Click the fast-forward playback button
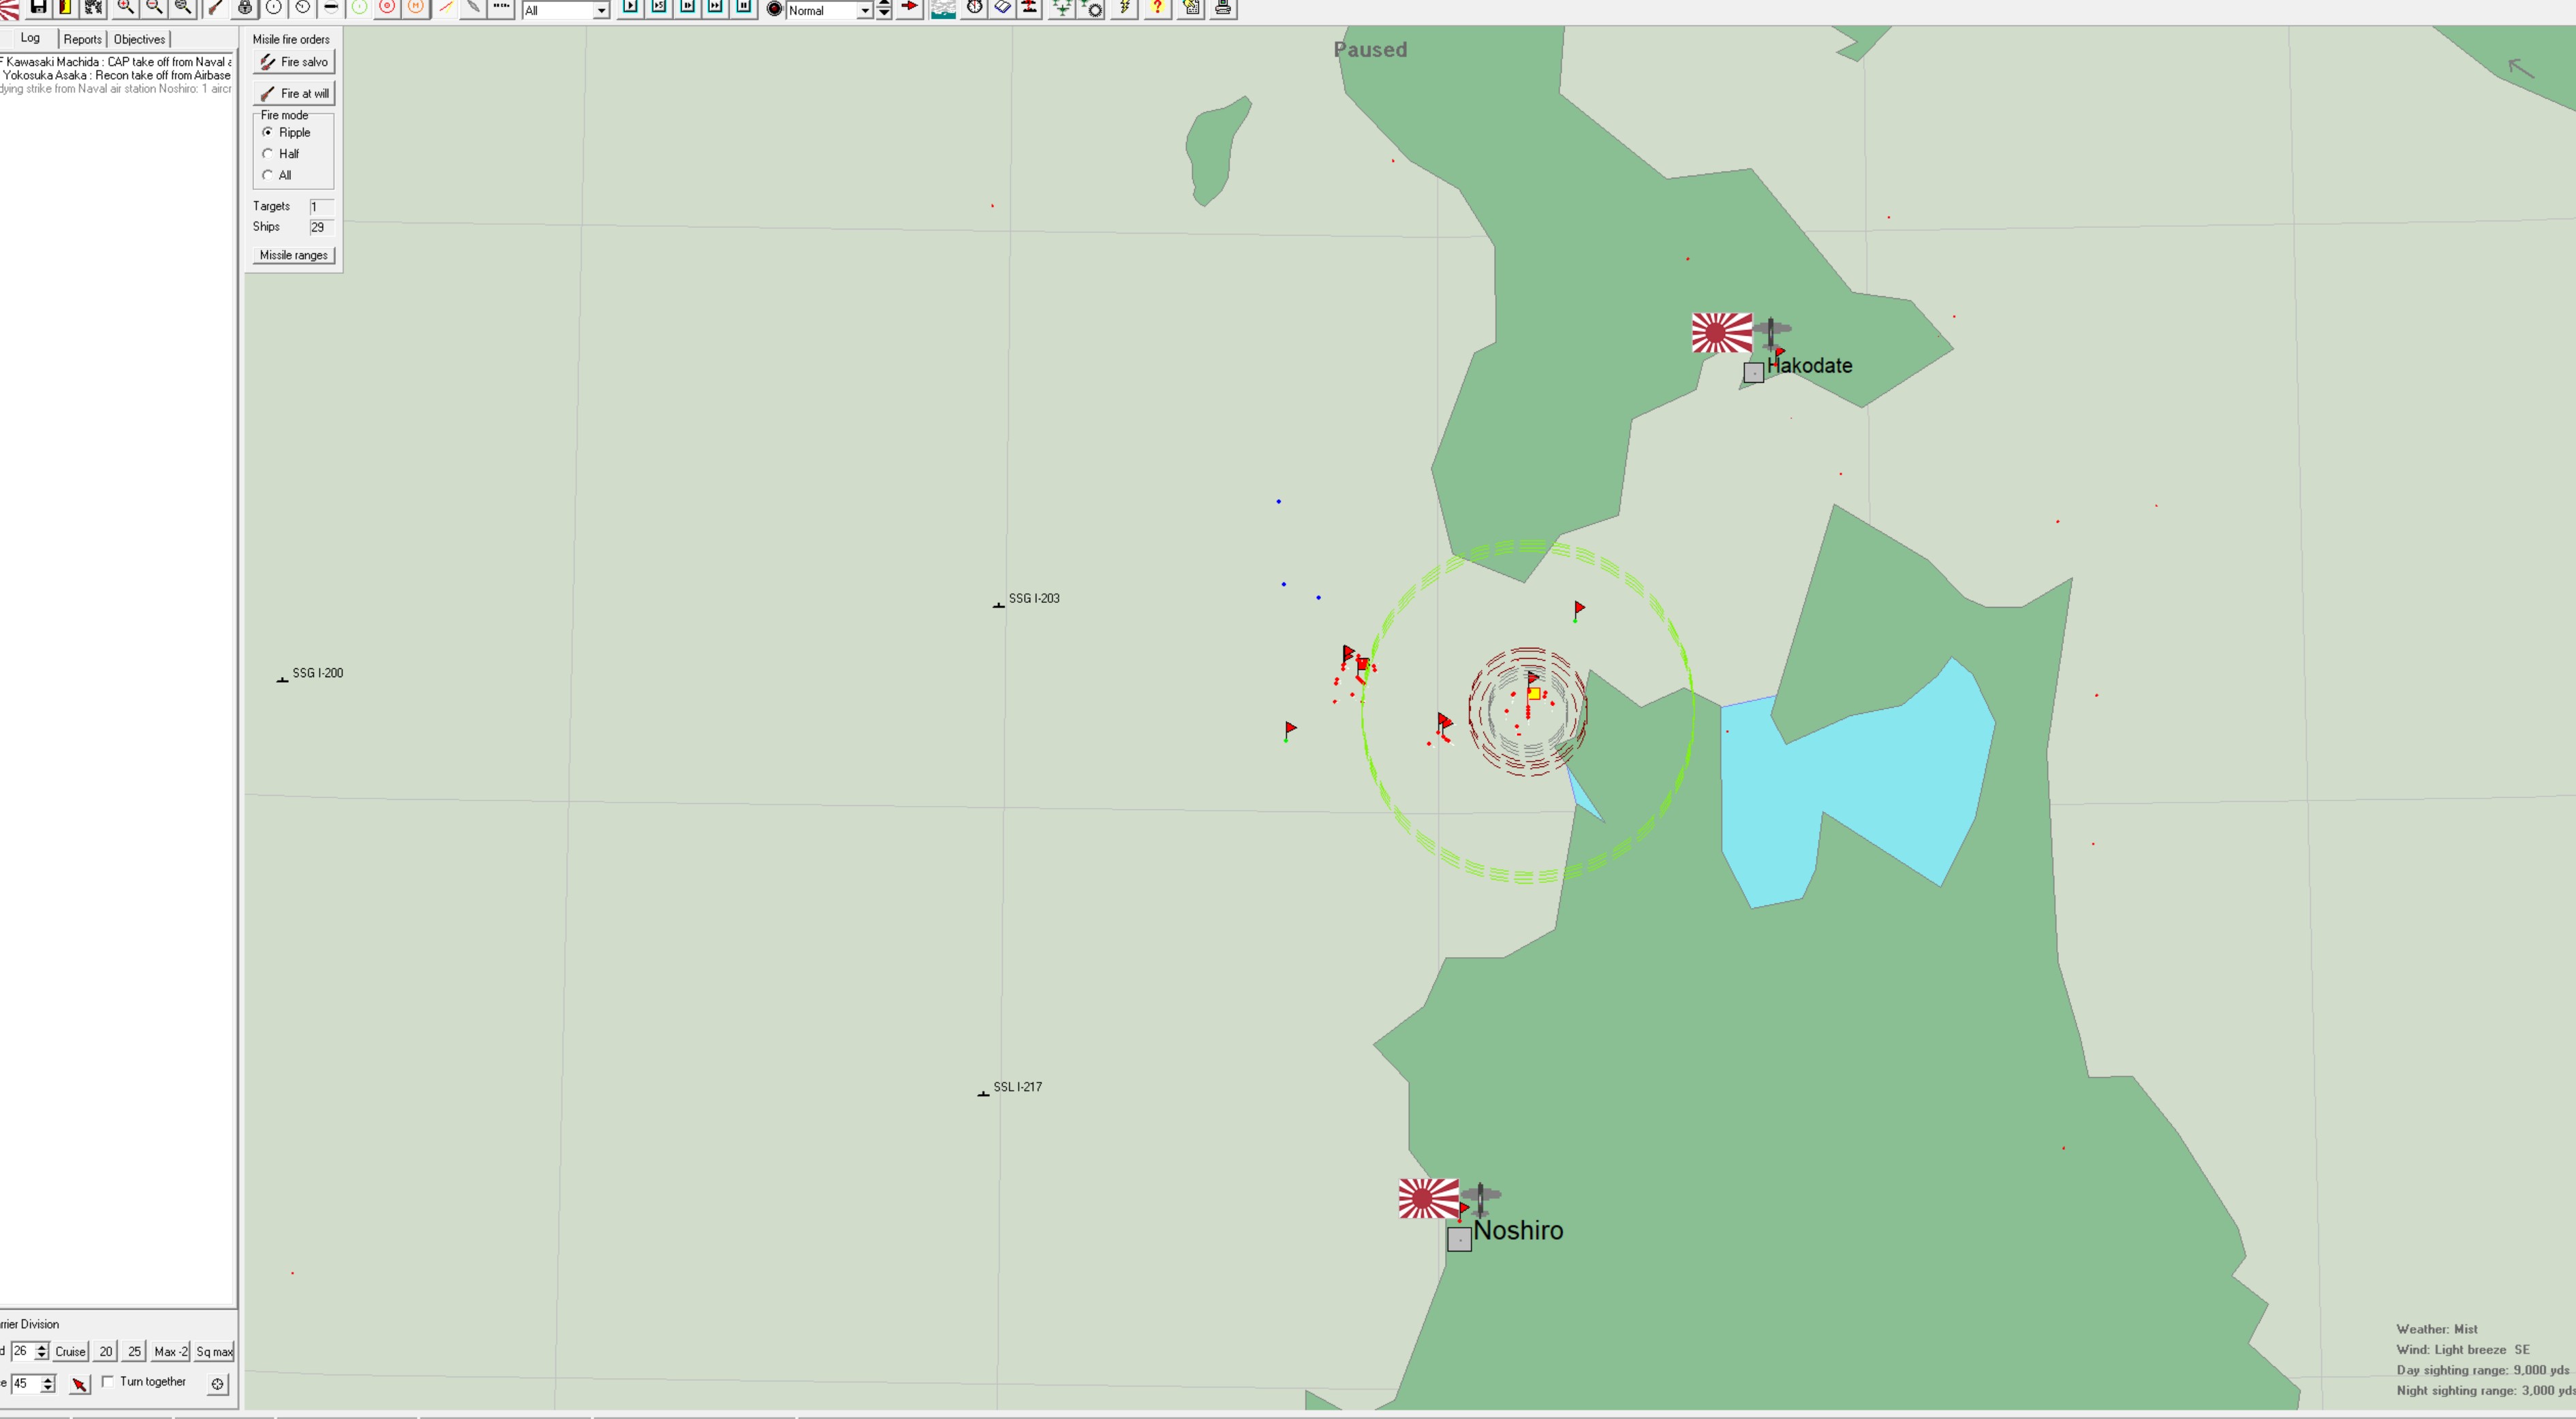 coord(716,8)
